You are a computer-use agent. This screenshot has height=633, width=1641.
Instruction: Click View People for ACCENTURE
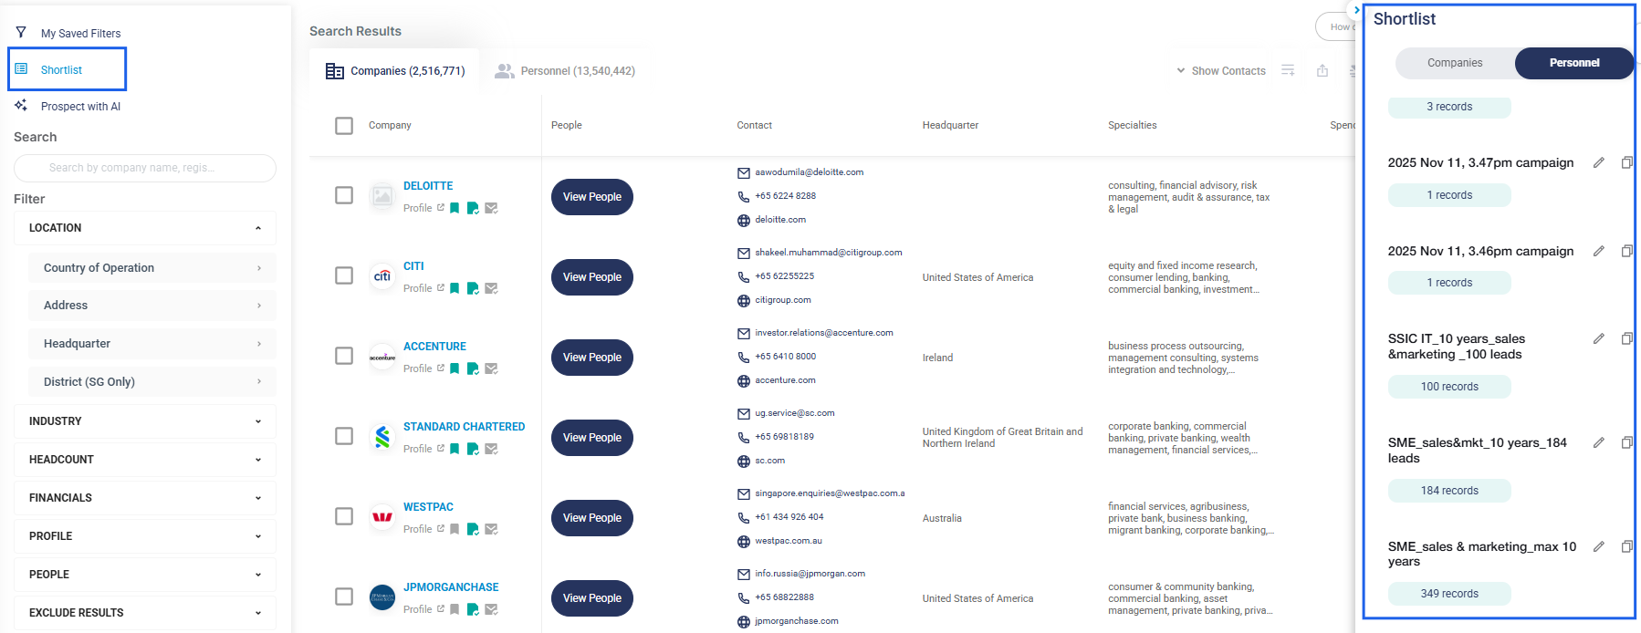592,358
